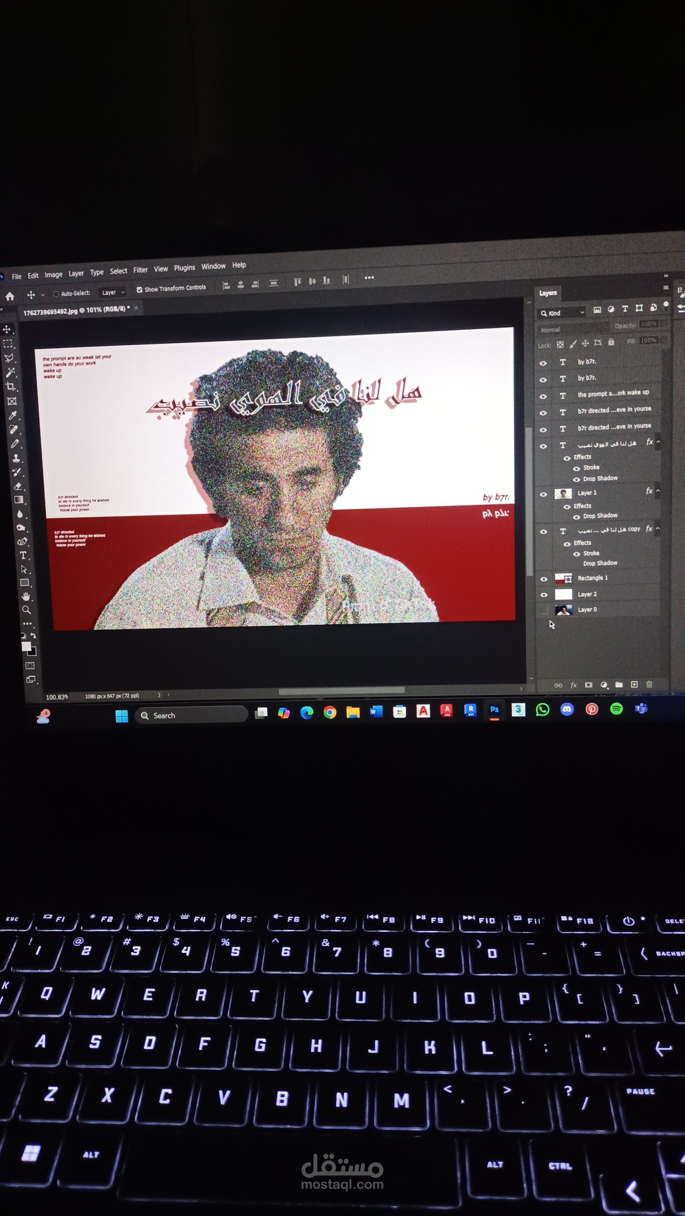
Task: Open the Filter menu
Action: (141, 269)
